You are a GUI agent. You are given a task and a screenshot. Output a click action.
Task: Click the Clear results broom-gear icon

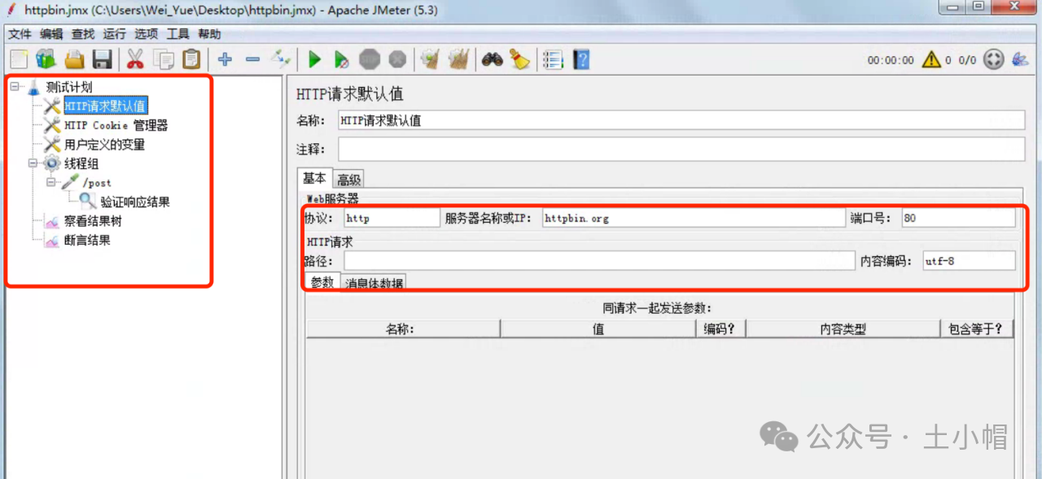430,59
